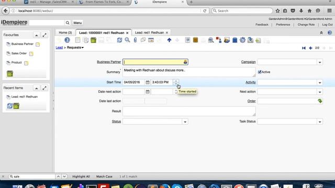This screenshot has height=188, width=335.
Task: Open Lookup Record magnifier icon
Action: tap(127, 40)
